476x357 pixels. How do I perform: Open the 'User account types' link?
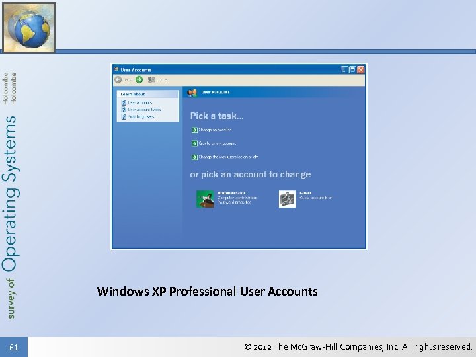(x=144, y=110)
